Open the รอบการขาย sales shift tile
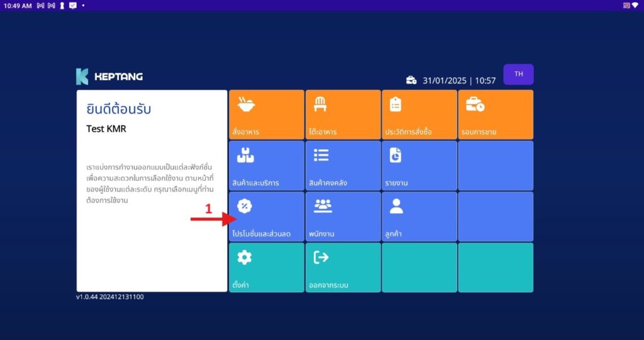Screen dimensions: 644x340 coord(495,115)
